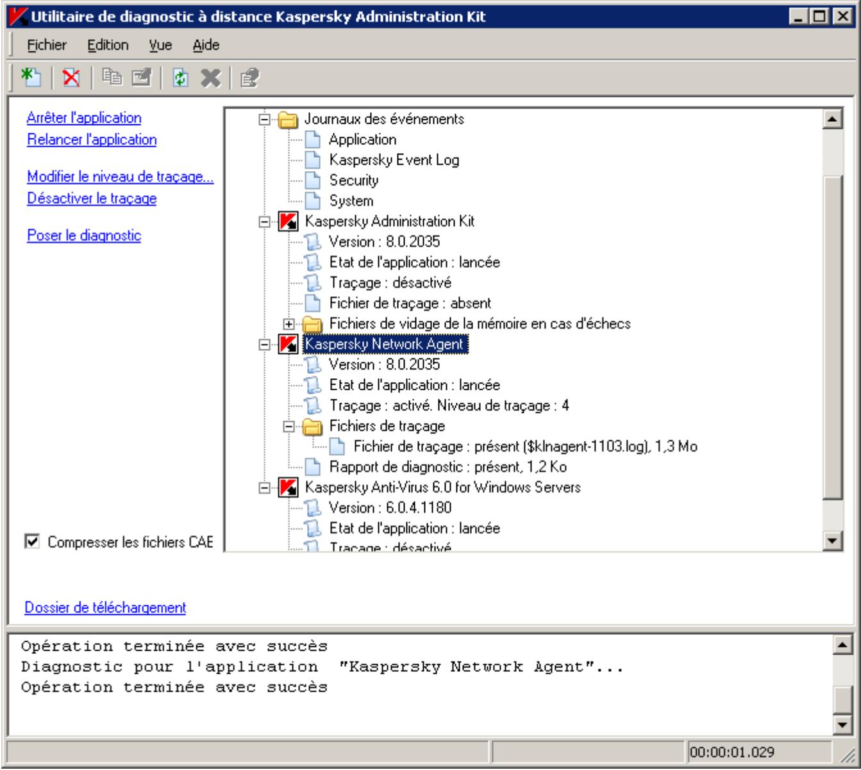Click the new connection toolbar icon with green asterisk
The width and height of the screenshot is (861, 770).
pyautogui.click(x=29, y=78)
